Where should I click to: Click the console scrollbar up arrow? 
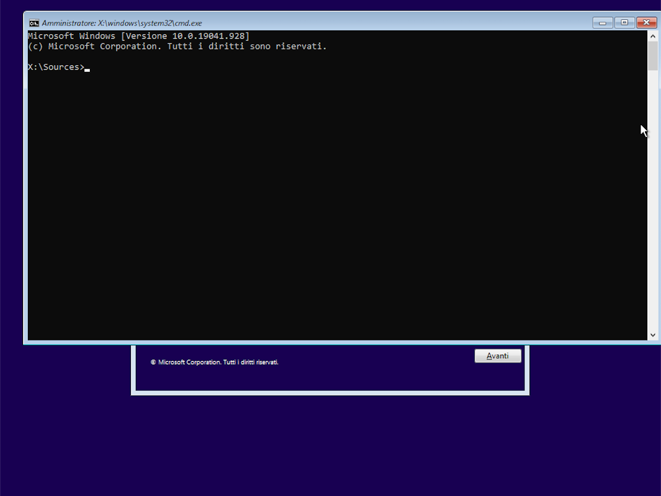(x=652, y=36)
